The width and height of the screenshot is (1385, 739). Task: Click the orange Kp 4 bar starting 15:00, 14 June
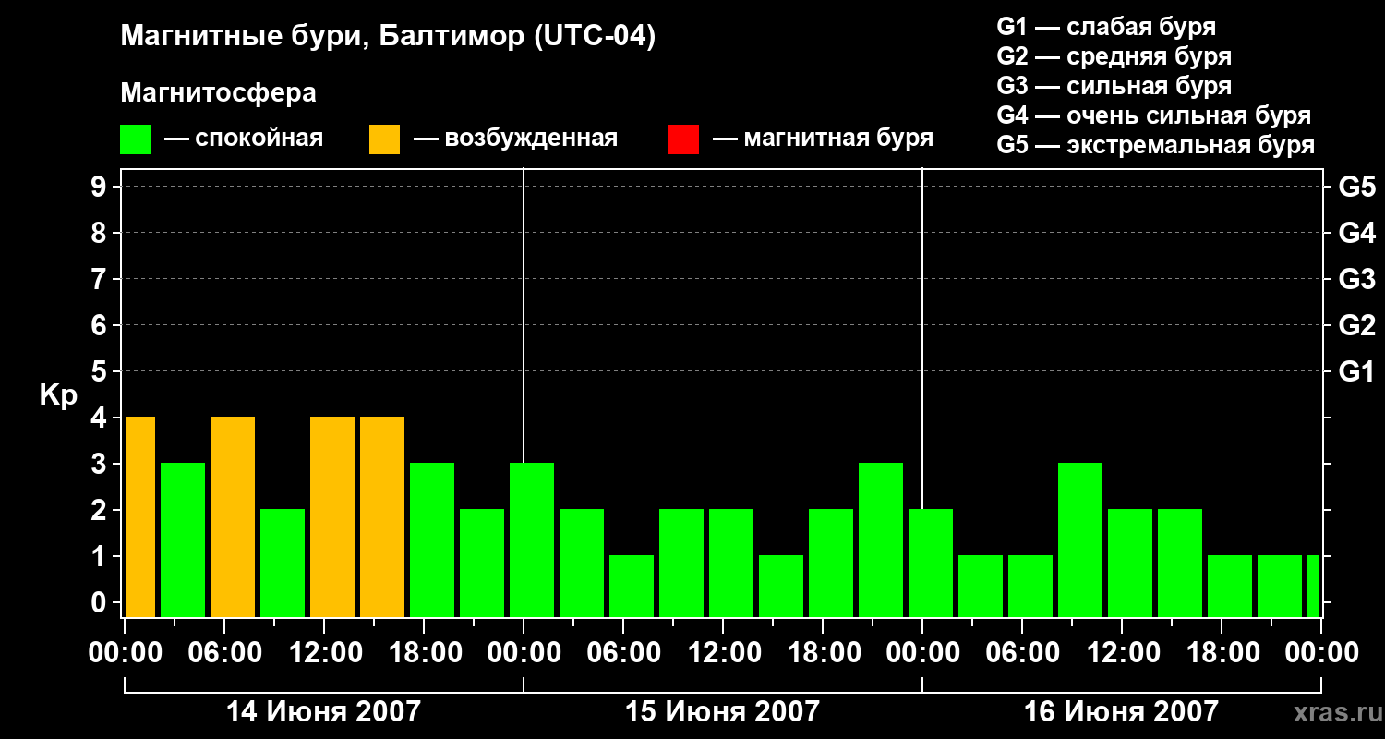[x=382, y=516]
